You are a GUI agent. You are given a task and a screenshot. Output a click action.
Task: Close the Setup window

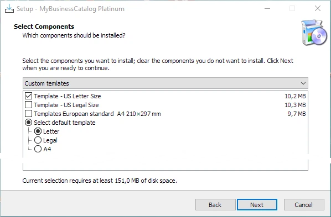(318, 9)
